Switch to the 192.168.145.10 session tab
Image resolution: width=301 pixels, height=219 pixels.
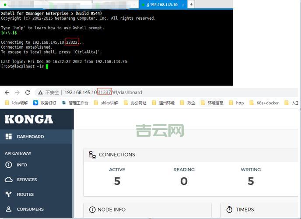click(x=161, y=4)
